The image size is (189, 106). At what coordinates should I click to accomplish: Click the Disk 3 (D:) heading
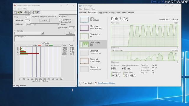(x=119, y=19)
